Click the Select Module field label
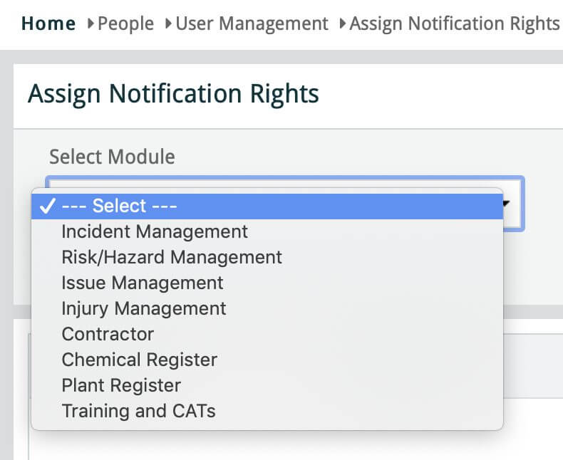The width and height of the screenshot is (563, 460). [112, 156]
